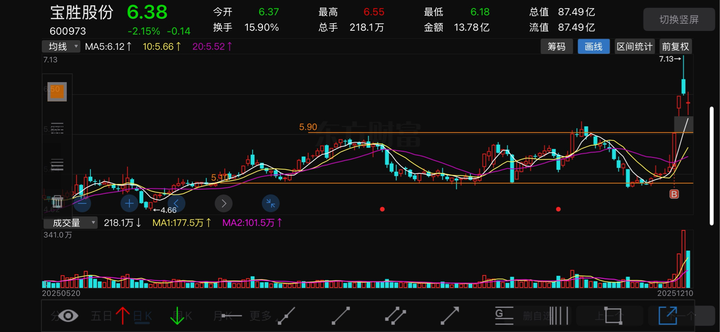Tap the 20:5.52 moving average value

pos(212,47)
